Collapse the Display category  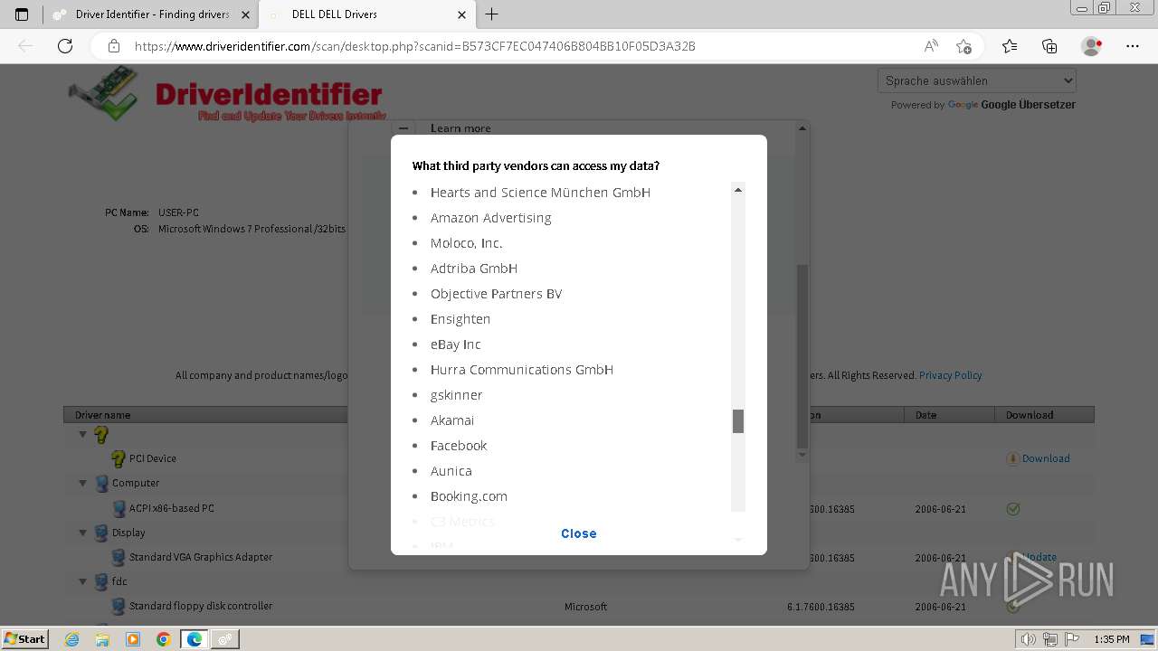point(83,533)
